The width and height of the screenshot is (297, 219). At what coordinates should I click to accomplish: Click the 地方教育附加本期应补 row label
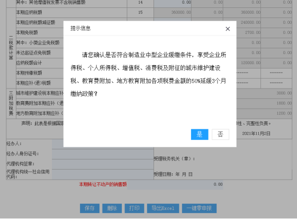click(40, 113)
